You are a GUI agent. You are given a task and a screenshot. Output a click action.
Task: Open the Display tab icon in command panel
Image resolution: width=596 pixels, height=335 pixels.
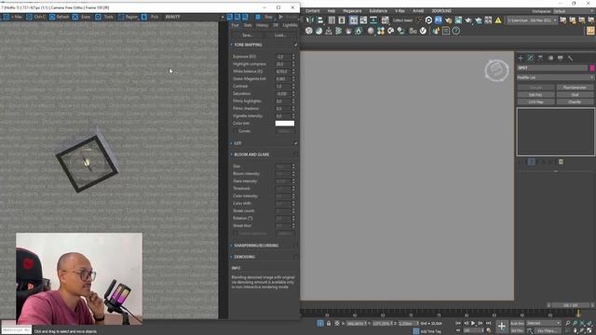tap(561, 58)
